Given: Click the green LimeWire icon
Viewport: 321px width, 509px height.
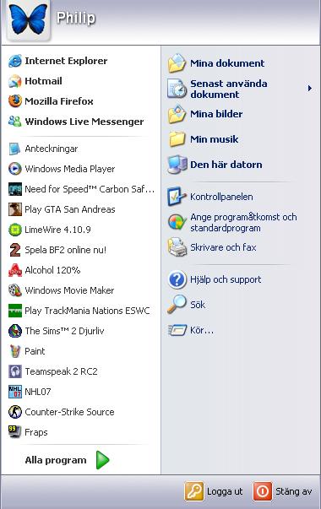Looking at the screenshot, I should 15,230.
